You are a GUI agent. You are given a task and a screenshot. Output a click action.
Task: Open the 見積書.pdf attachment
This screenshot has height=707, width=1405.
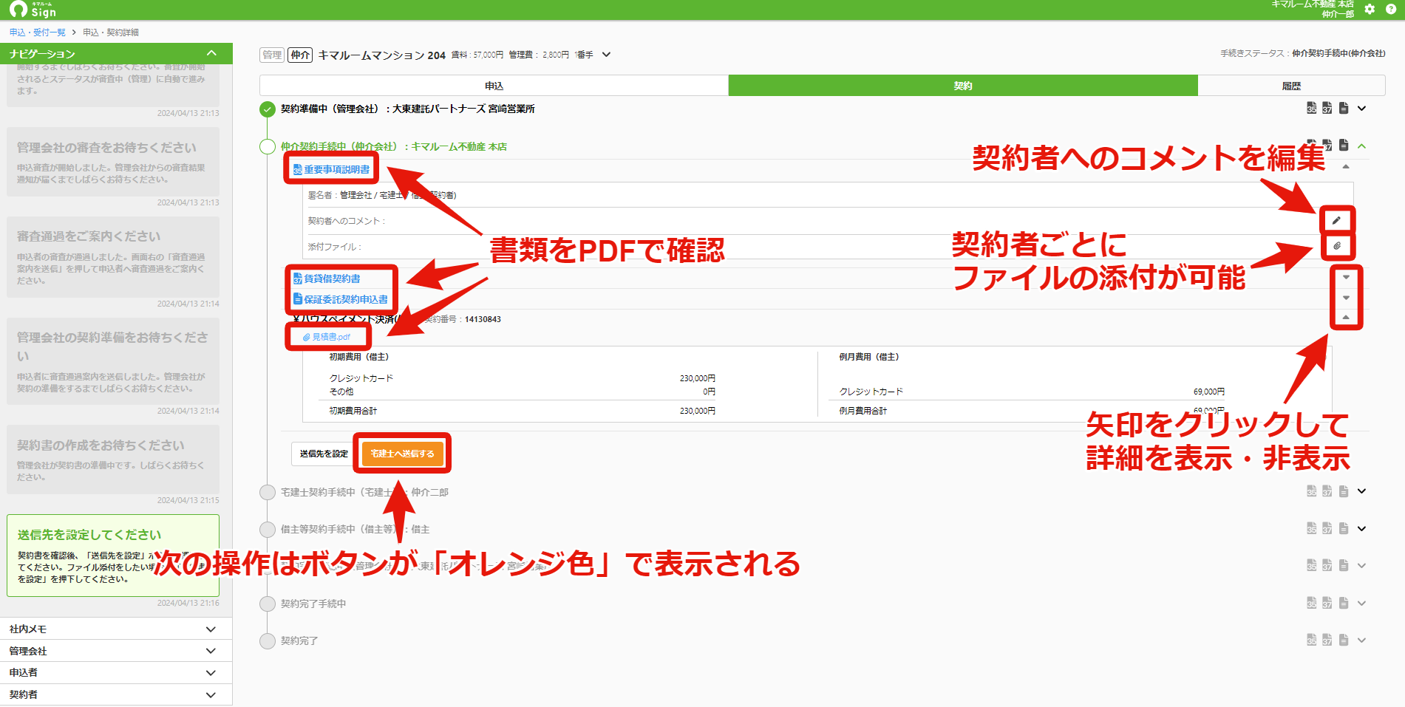tap(327, 337)
